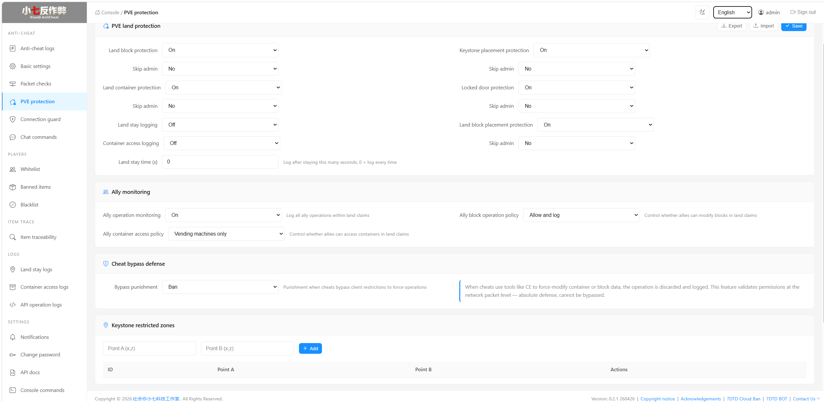Click the Blacklist circle-slash icon

tap(13, 205)
